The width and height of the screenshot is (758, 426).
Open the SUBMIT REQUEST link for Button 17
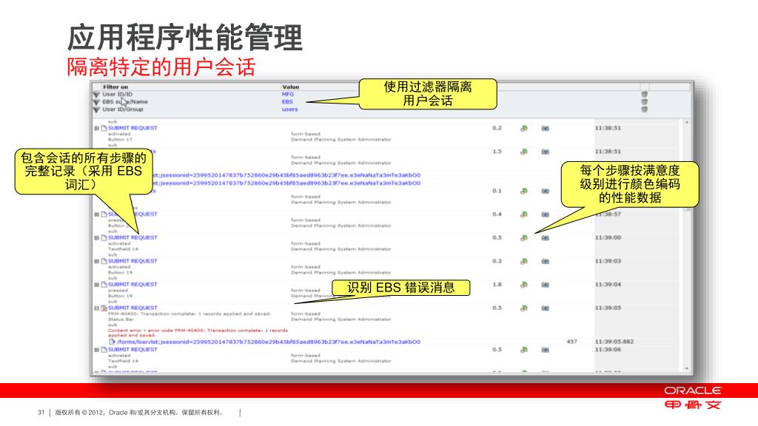click(133, 128)
